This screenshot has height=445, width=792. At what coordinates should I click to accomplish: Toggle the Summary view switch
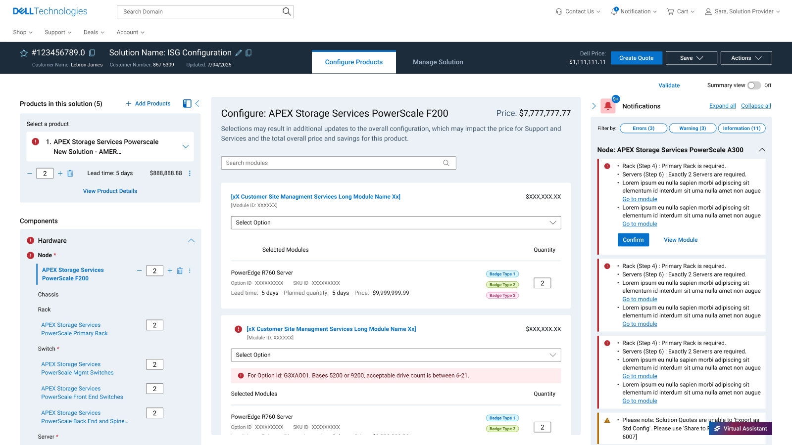point(754,86)
